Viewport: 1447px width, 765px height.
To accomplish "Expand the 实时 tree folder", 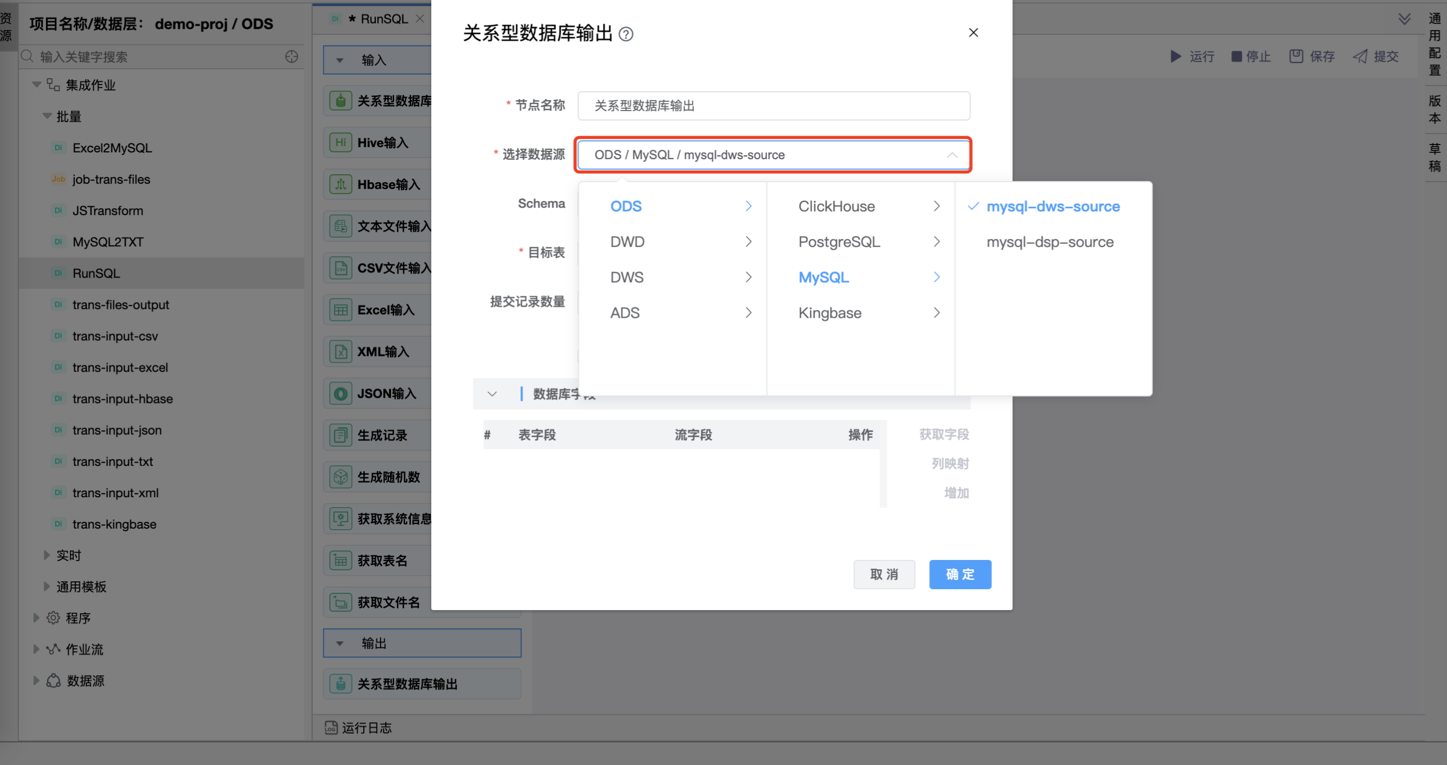I will tap(47, 555).
